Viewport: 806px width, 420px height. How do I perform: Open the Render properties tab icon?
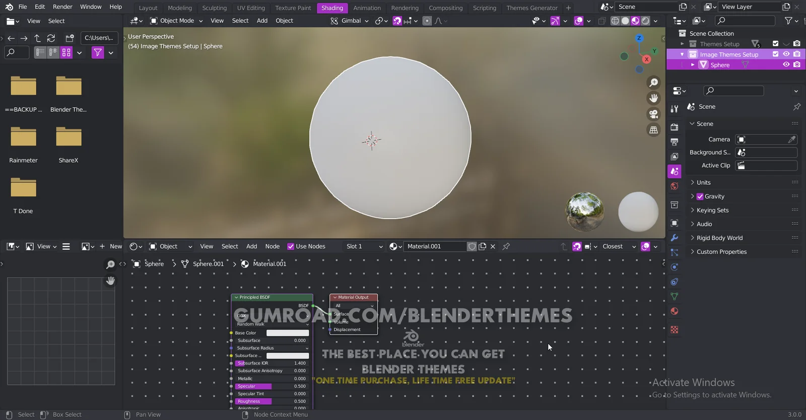675,127
